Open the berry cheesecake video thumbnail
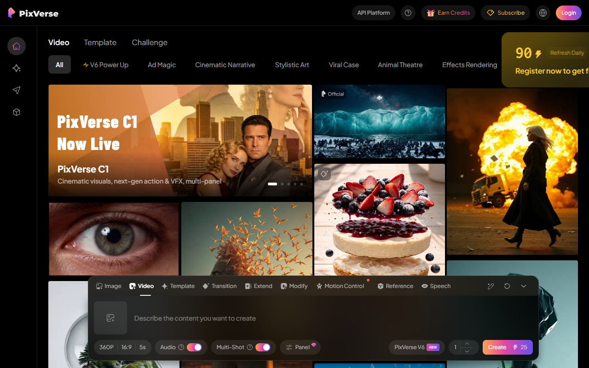The height and width of the screenshot is (368, 589). tap(380, 219)
